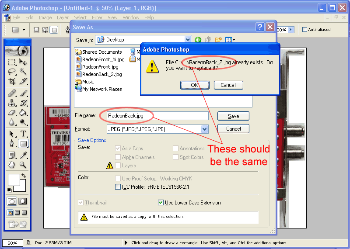Toggle the Use Proof Setup checkbox

tap(118, 178)
